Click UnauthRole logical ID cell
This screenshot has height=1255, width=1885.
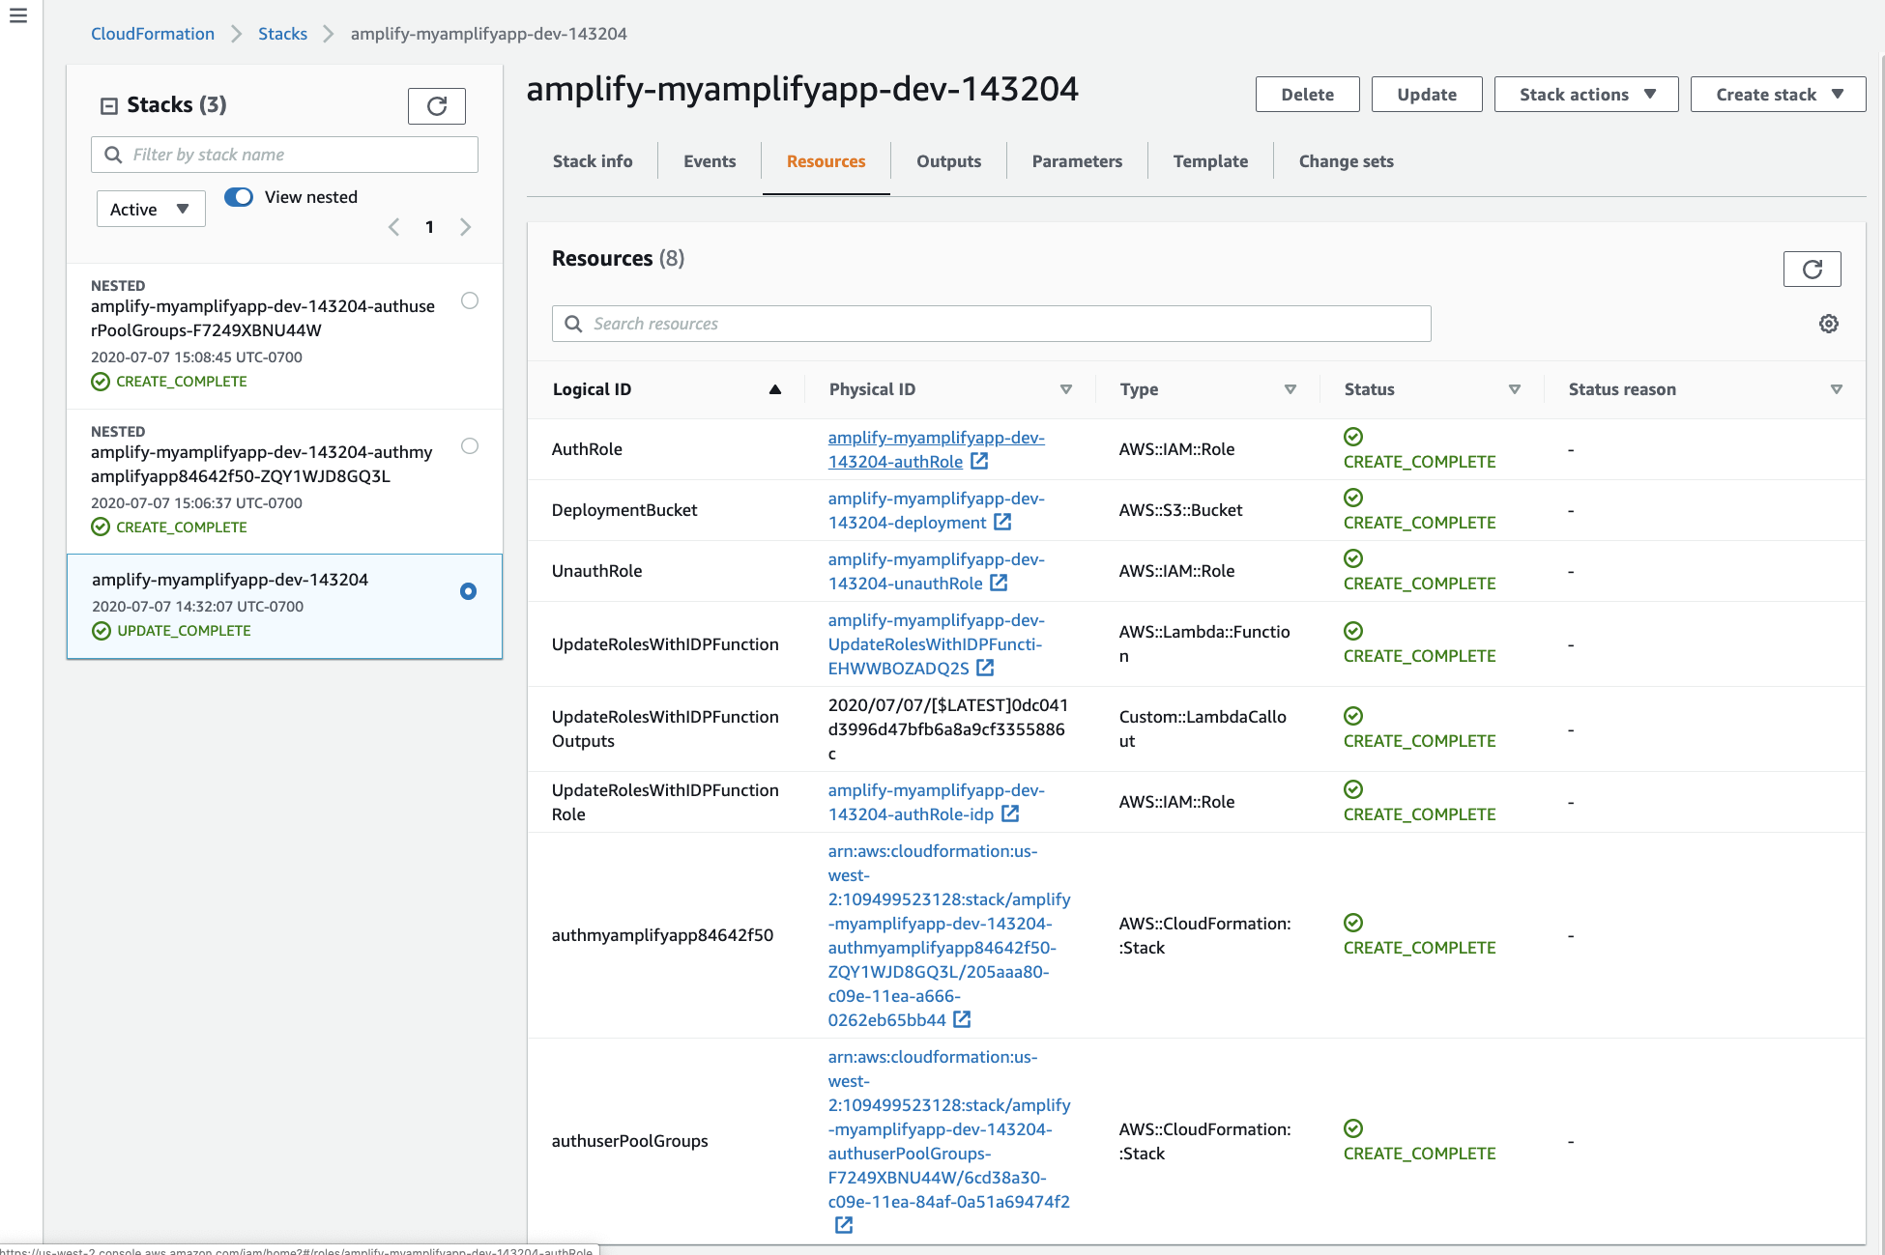click(x=596, y=571)
